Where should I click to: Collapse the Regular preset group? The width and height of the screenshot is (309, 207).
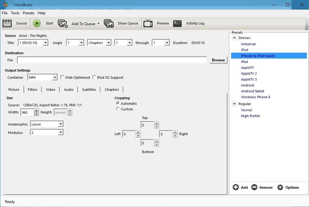(234, 104)
